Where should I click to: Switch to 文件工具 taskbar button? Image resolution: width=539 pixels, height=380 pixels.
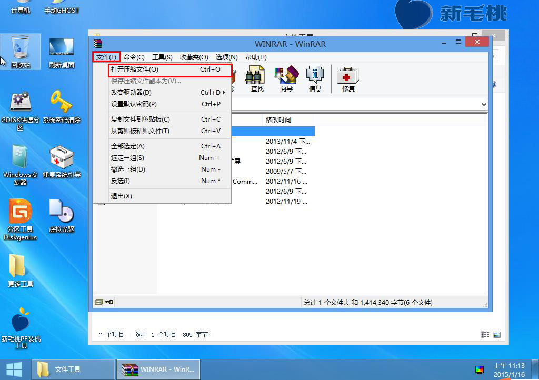pyautogui.click(x=73, y=369)
